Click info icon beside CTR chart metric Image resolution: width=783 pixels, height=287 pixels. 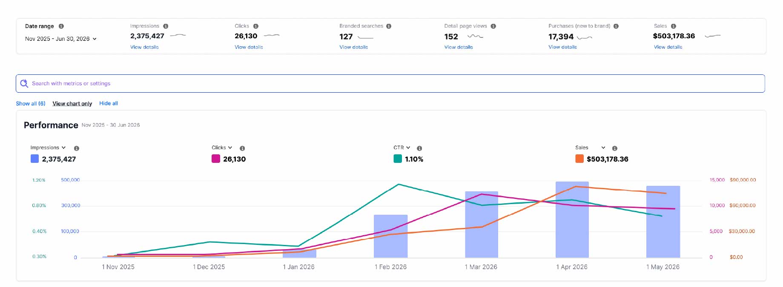tap(419, 148)
